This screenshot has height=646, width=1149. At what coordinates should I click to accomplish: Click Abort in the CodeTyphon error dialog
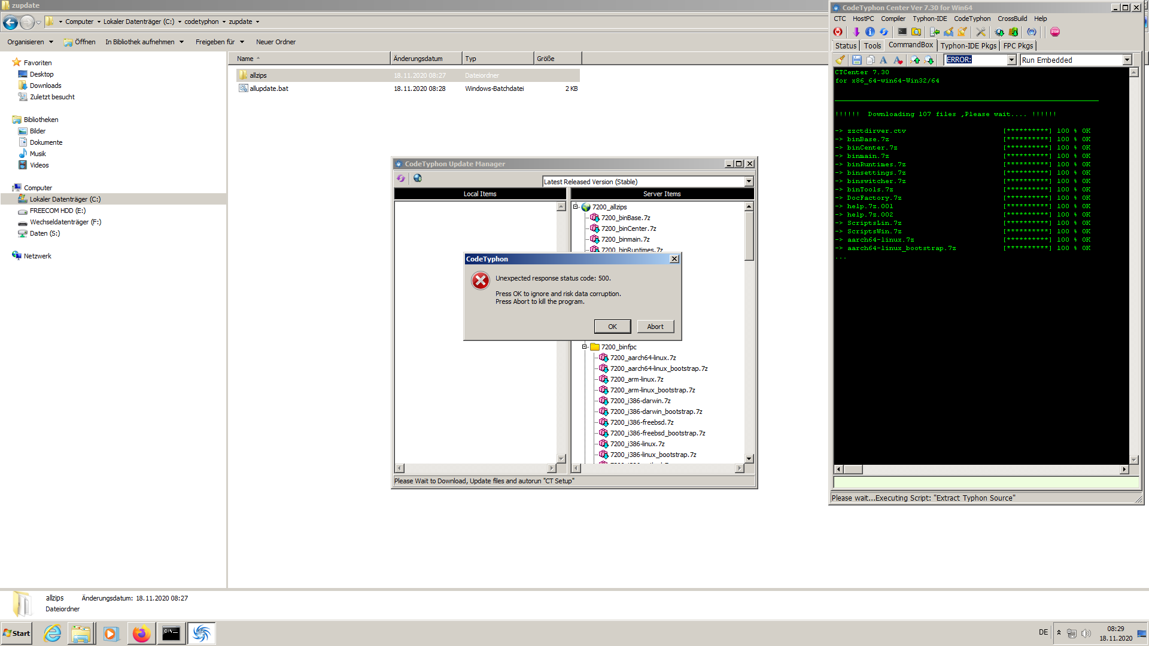point(655,327)
